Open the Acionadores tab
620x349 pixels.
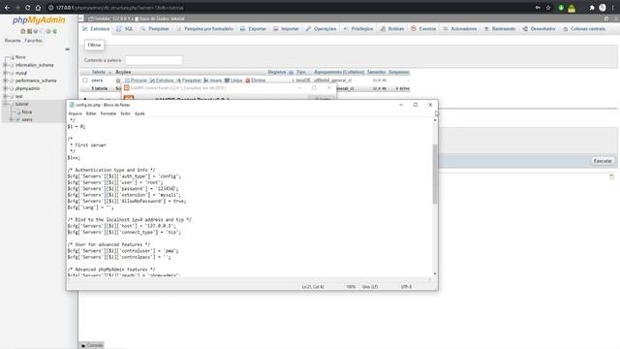460,29
